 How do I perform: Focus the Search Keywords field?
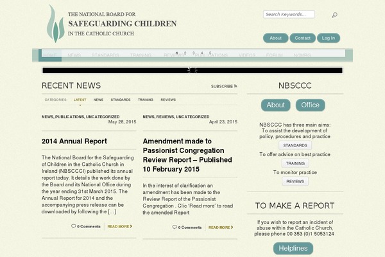(289, 14)
